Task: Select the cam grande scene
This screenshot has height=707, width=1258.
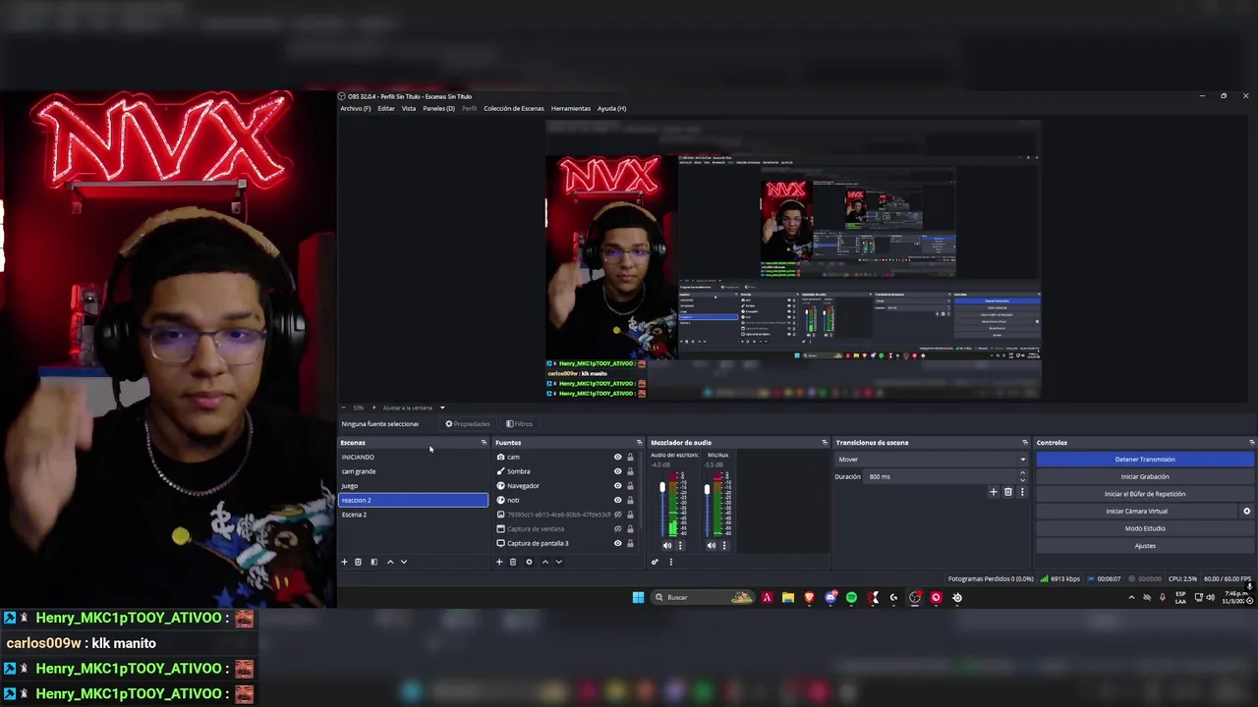Action: click(x=413, y=471)
